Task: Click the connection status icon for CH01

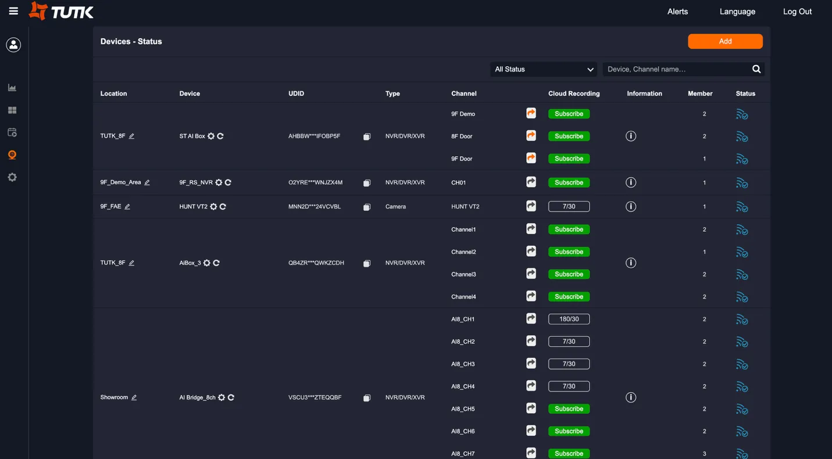Action: coord(742,182)
